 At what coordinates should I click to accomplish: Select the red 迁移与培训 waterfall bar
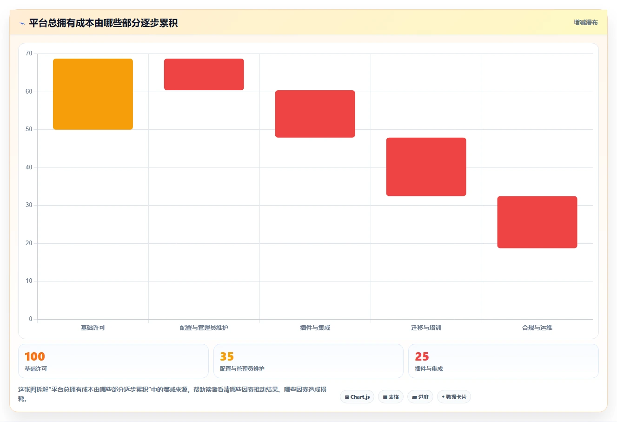coord(426,167)
